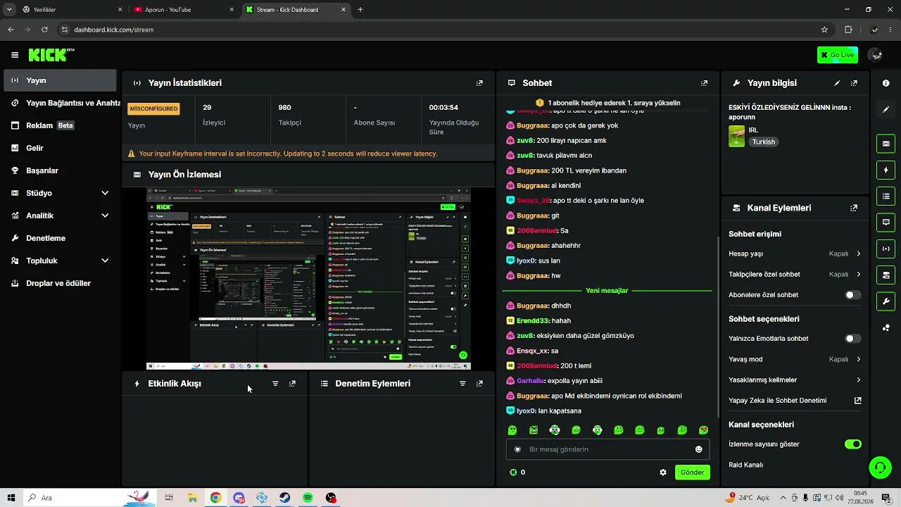Open chat settings gear next to Gönder
The height and width of the screenshot is (507, 901).
coord(662,472)
